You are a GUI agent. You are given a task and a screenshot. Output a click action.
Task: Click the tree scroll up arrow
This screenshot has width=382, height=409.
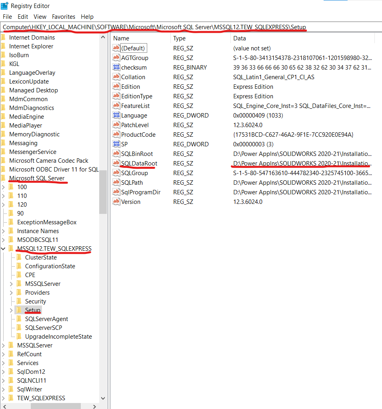[103, 37]
